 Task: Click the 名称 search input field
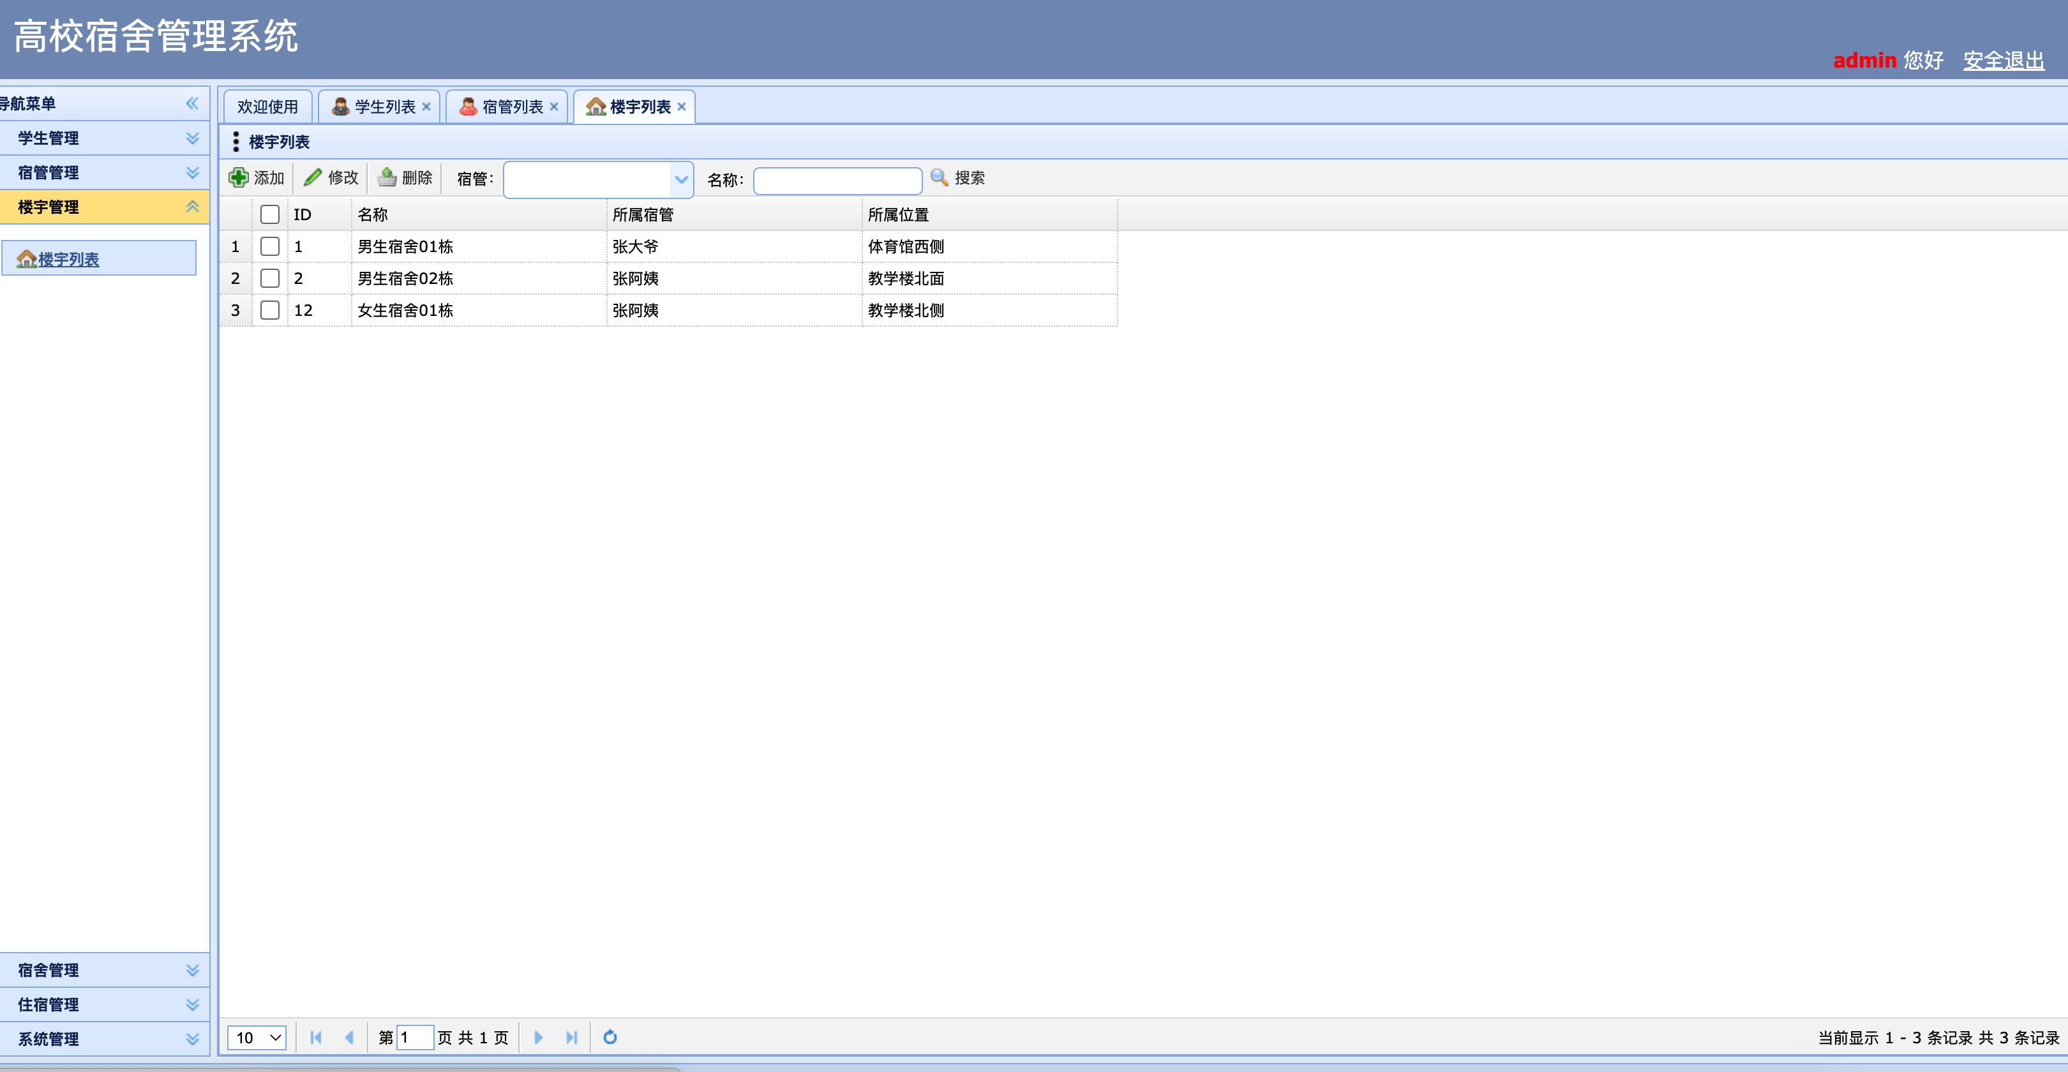(837, 181)
